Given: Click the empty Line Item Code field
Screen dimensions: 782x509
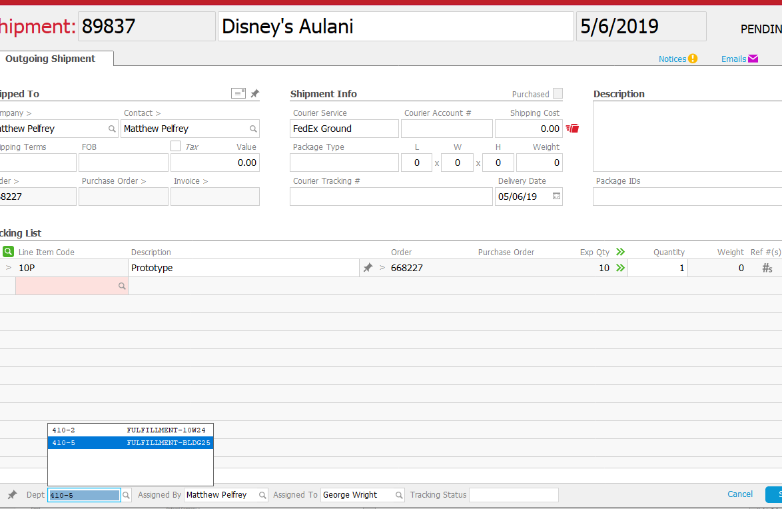Looking at the screenshot, I should [x=72, y=286].
